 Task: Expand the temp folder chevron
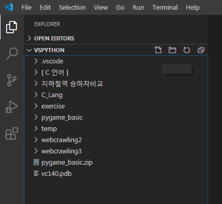pyautogui.click(x=36, y=128)
